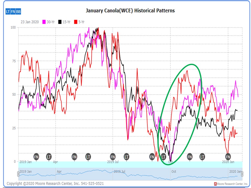Click the 23 Jan 2020 date label
Image resolution: width=251 pixels, height=188 pixels.
(x=30, y=22)
